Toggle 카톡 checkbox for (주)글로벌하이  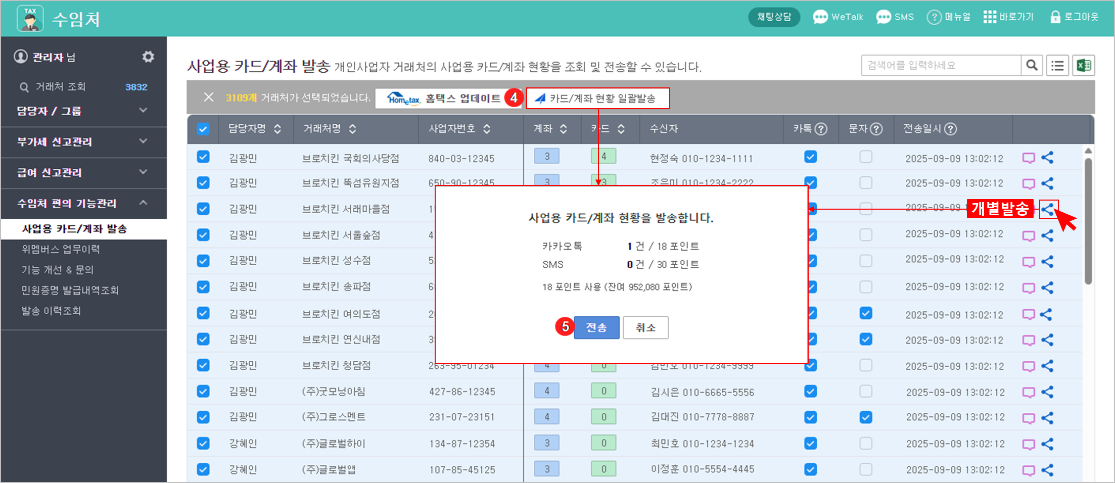810,443
